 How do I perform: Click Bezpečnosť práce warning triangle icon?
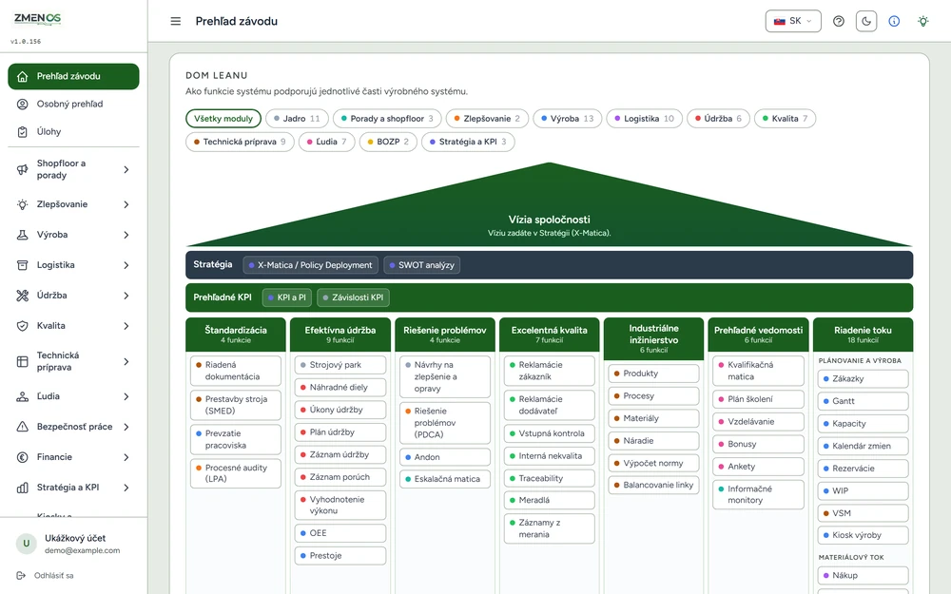pyautogui.click(x=23, y=427)
